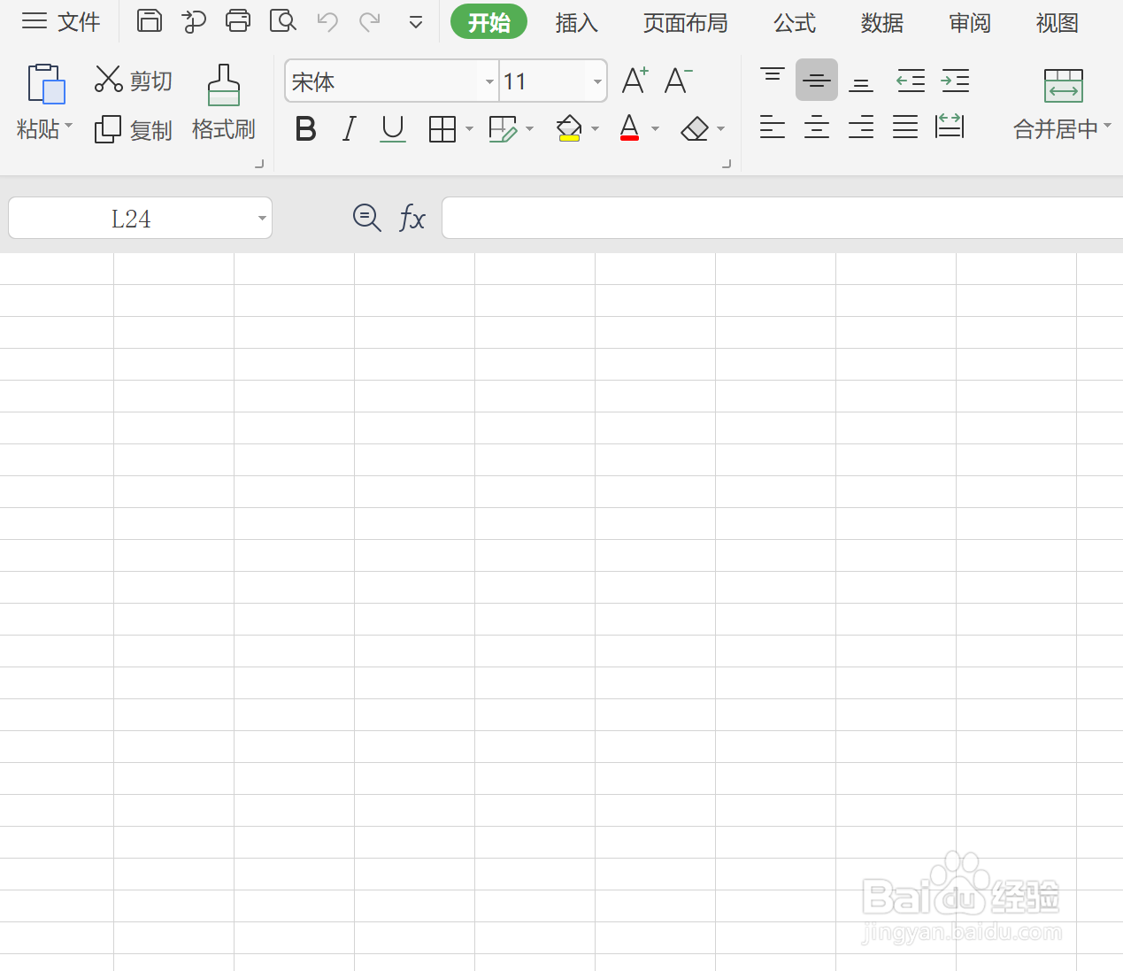Expand the draw border dropdown arrow
The image size is (1123, 971).
(530, 129)
